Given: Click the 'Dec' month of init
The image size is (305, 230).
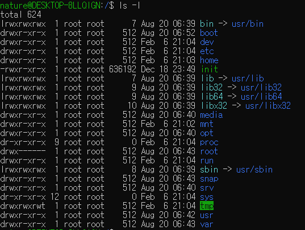Looking at the screenshot, I should pyautogui.click(x=148, y=69).
